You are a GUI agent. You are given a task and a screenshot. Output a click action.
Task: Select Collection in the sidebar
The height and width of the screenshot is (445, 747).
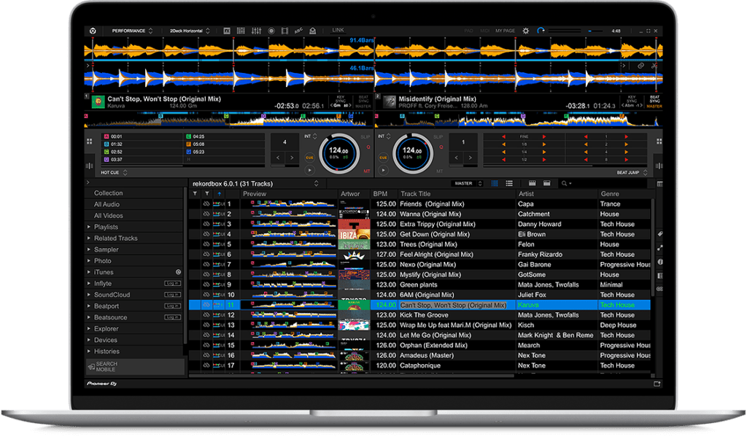click(x=108, y=193)
